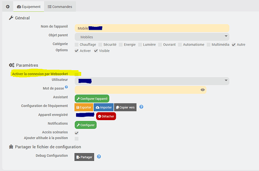Check the Chauffage category
Viewport: 259px width, 171px height.
[76, 45]
